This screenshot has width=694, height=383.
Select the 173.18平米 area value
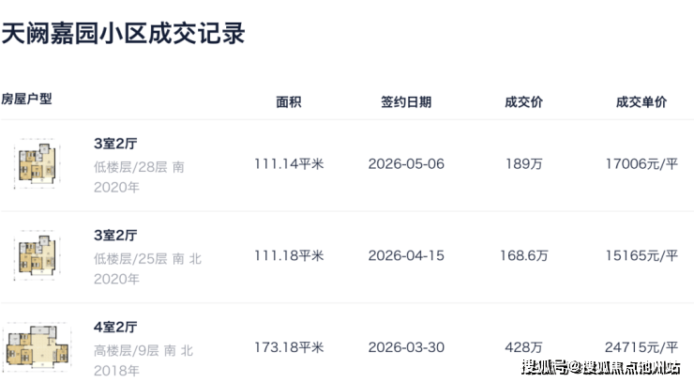point(289,347)
